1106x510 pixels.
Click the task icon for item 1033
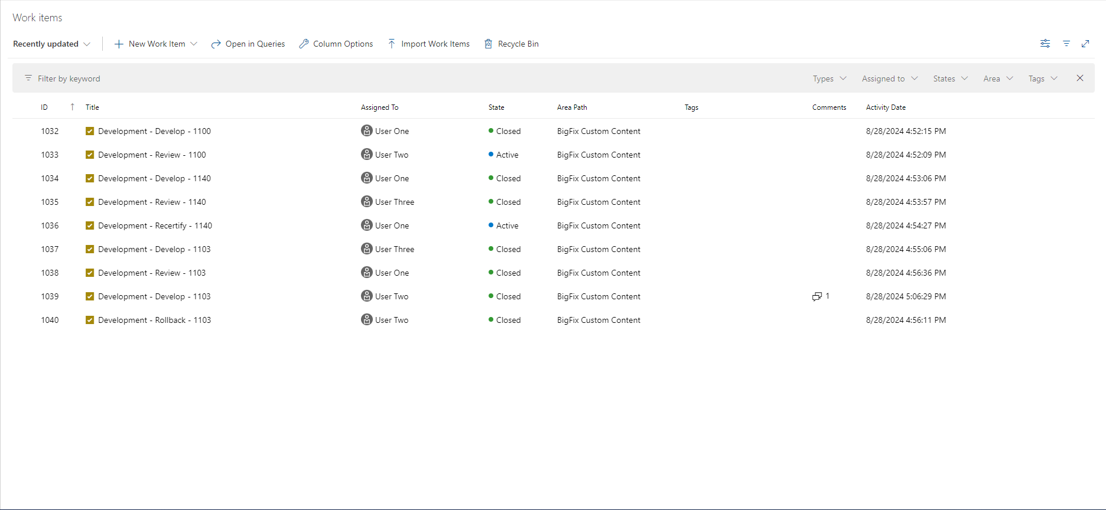click(x=90, y=155)
